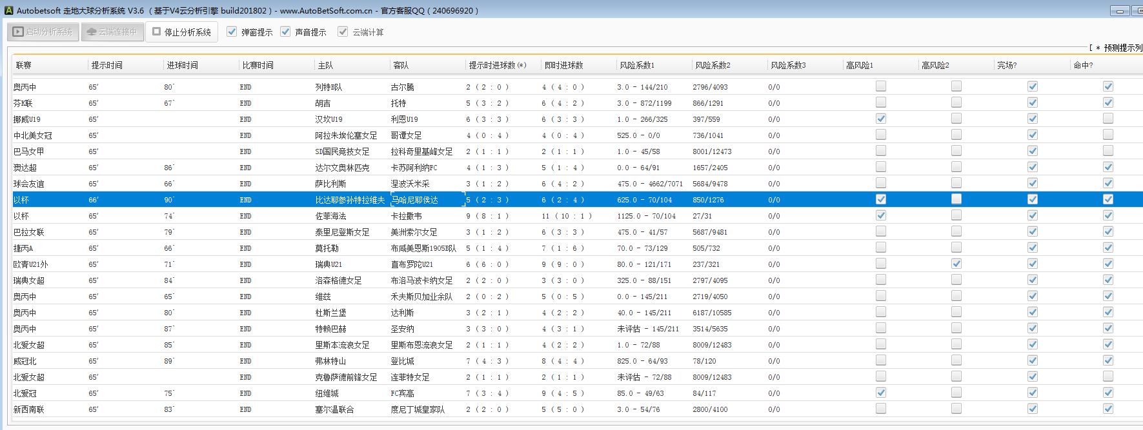Click the cloud icon on 云端连接中 button
Viewport: 1143px width, 430px height.
(x=92, y=32)
